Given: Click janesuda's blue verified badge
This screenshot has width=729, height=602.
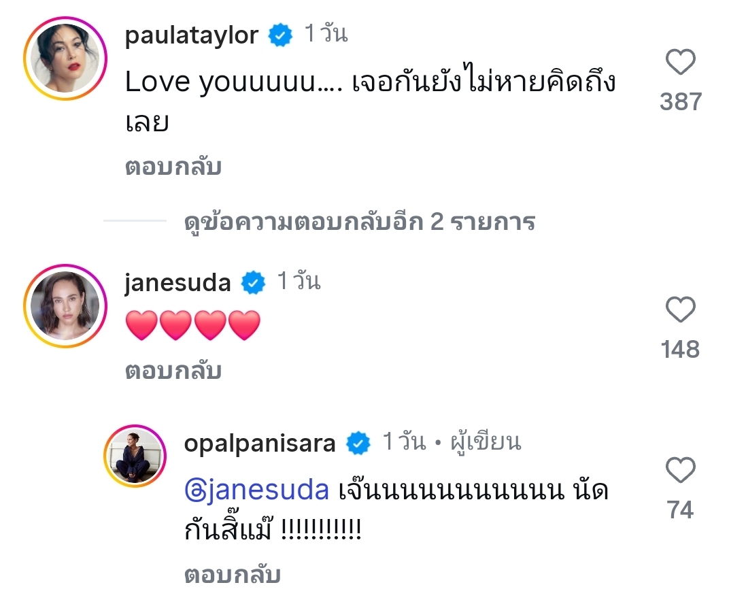Looking at the screenshot, I should [254, 282].
